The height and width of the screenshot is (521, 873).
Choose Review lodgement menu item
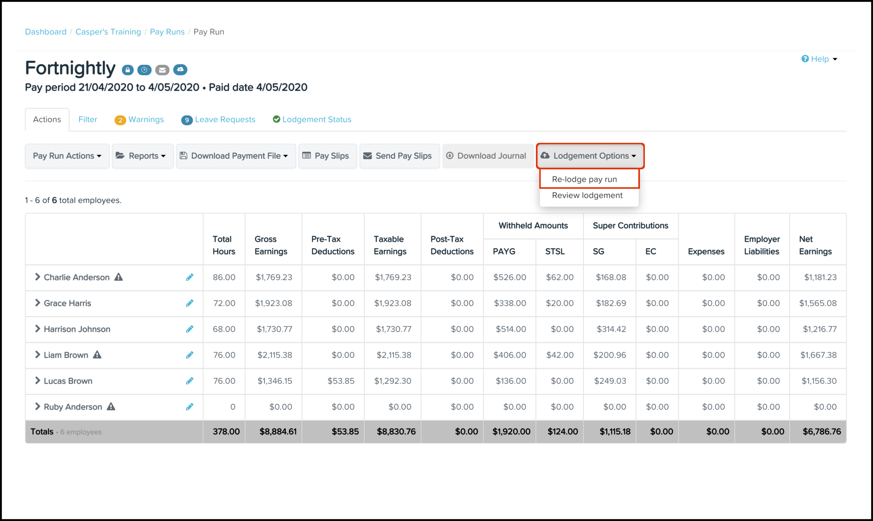(587, 196)
